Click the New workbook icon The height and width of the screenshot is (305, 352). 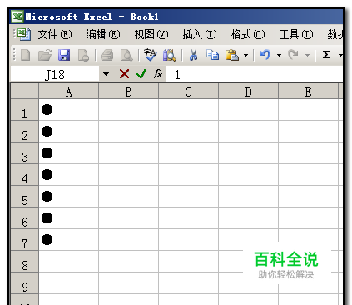[x=26, y=55]
